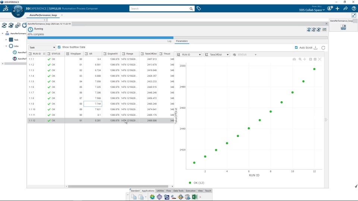Select the gear application icon in the action bar

(152, 197)
